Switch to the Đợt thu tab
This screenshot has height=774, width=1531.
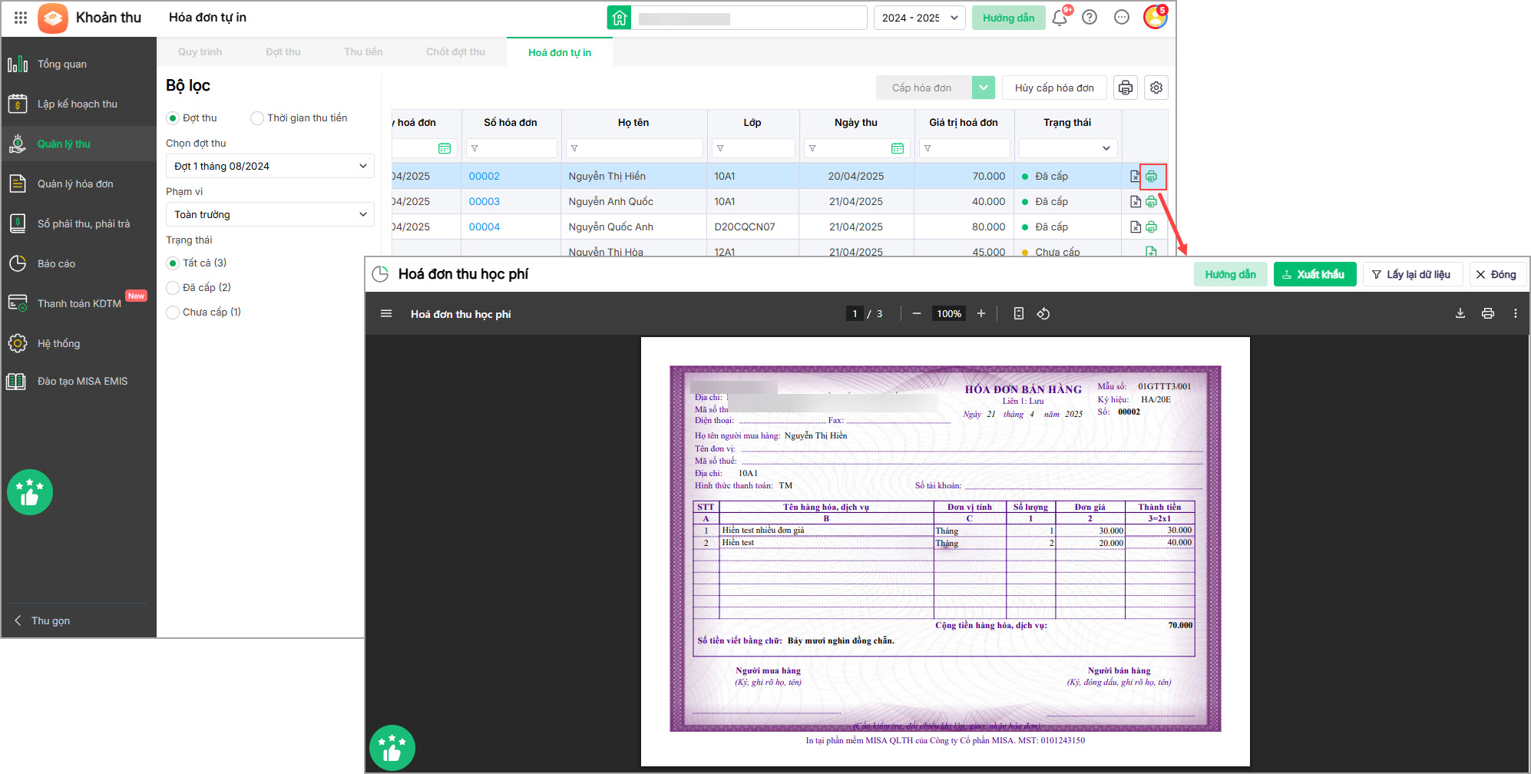pos(283,52)
